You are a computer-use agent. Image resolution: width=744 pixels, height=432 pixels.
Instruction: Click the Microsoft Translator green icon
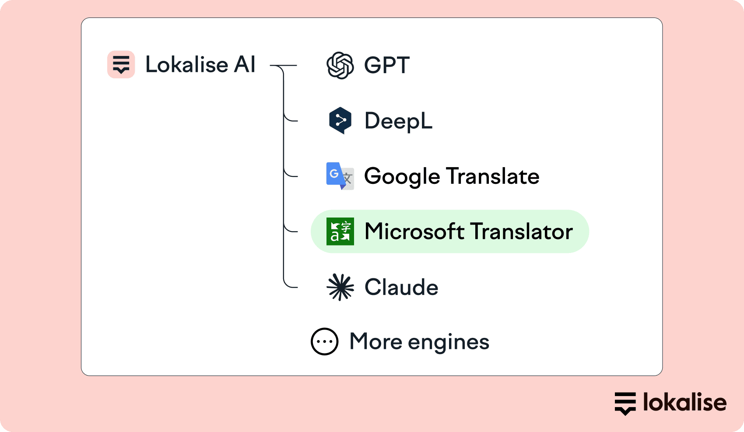tap(340, 232)
